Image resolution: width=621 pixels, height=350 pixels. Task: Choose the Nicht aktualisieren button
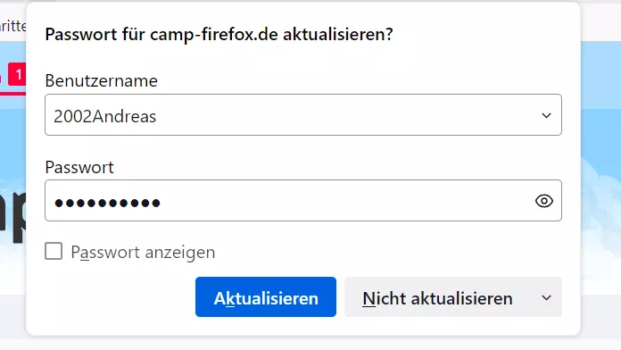pos(437,298)
